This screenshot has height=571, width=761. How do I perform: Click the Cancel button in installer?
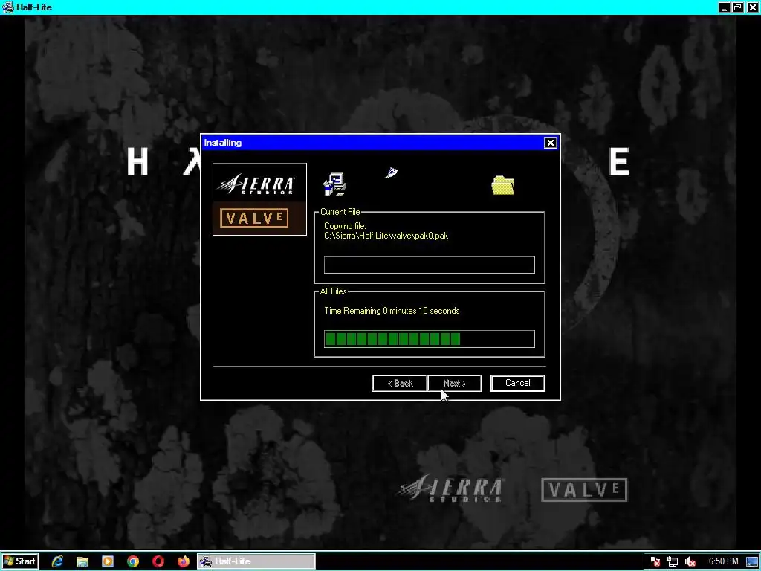pos(517,383)
